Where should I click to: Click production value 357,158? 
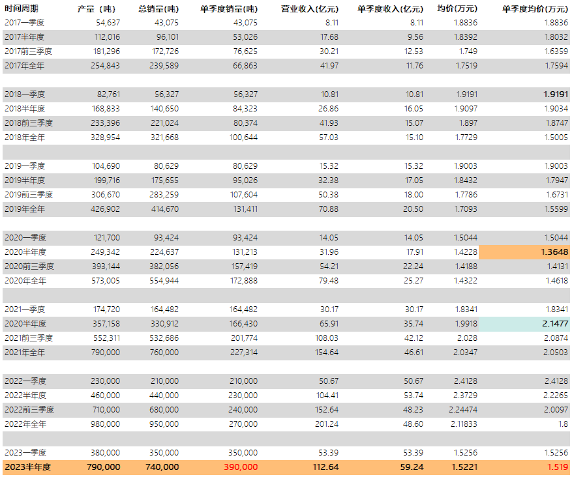[106, 324]
